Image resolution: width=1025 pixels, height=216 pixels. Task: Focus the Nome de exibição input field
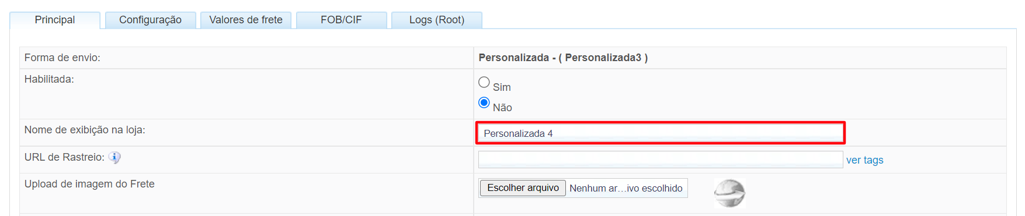tap(661, 133)
